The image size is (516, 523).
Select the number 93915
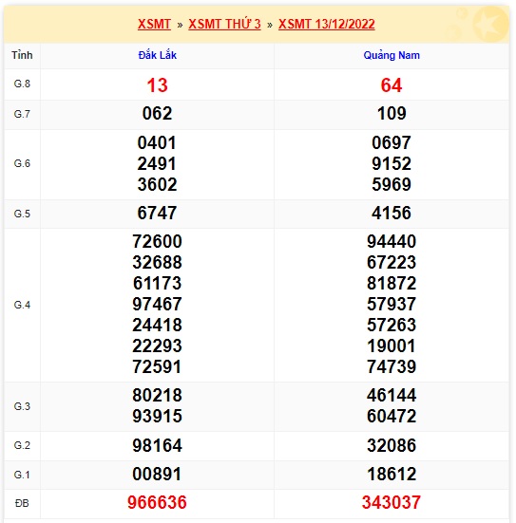(x=158, y=417)
